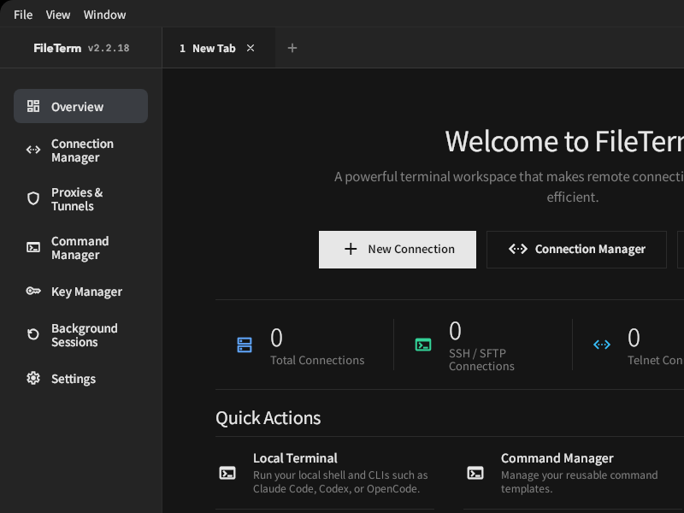
Task: Click plus icon in New Connection button
Action: pyautogui.click(x=351, y=249)
